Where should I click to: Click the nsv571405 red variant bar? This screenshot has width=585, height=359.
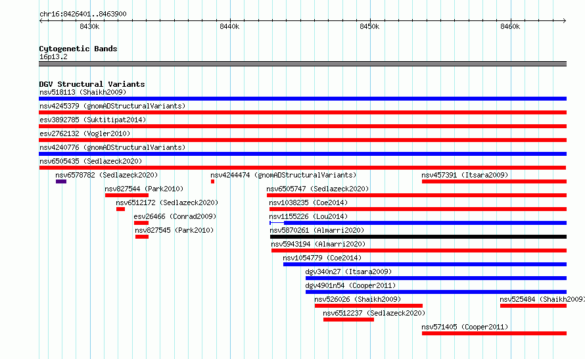pos(494,333)
